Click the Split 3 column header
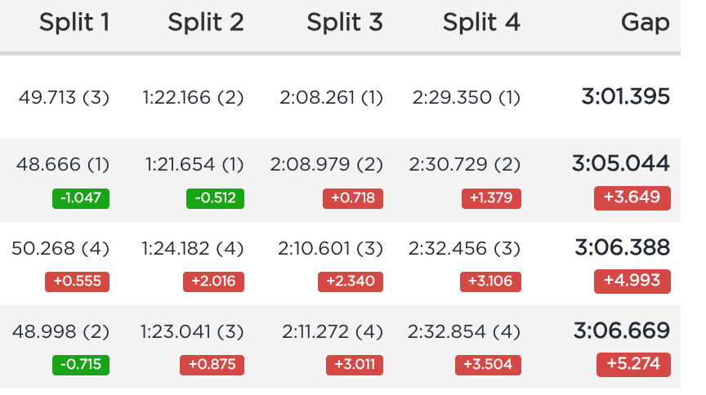The image size is (706, 395). coord(345,23)
